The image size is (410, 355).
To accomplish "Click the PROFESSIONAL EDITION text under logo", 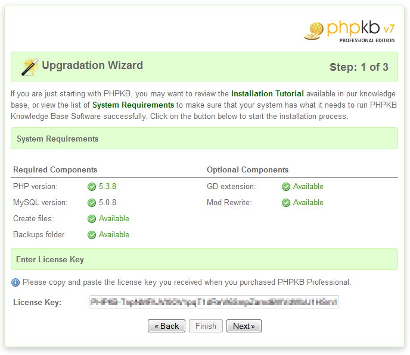I will pyautogui.click(x=367, y=40).
